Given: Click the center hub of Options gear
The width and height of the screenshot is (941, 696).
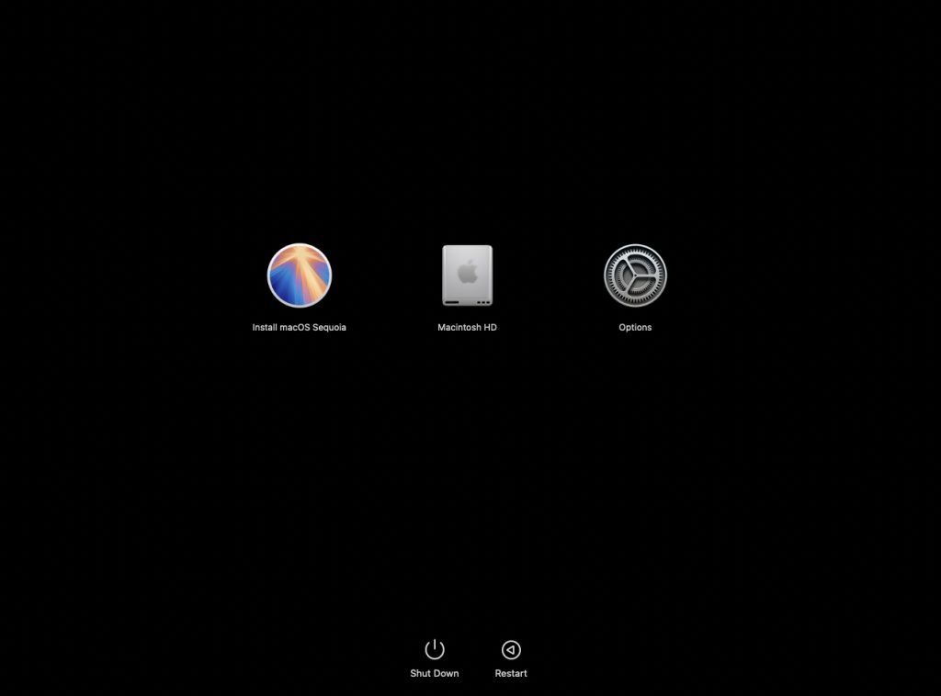Looking at the screenshot, I should click(x=635, y=275).
